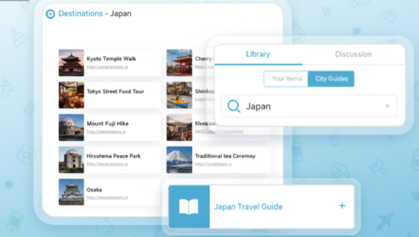Click the link under Osaka
Viewport: 419px width, 237px height.
click(x=107, y=198)
